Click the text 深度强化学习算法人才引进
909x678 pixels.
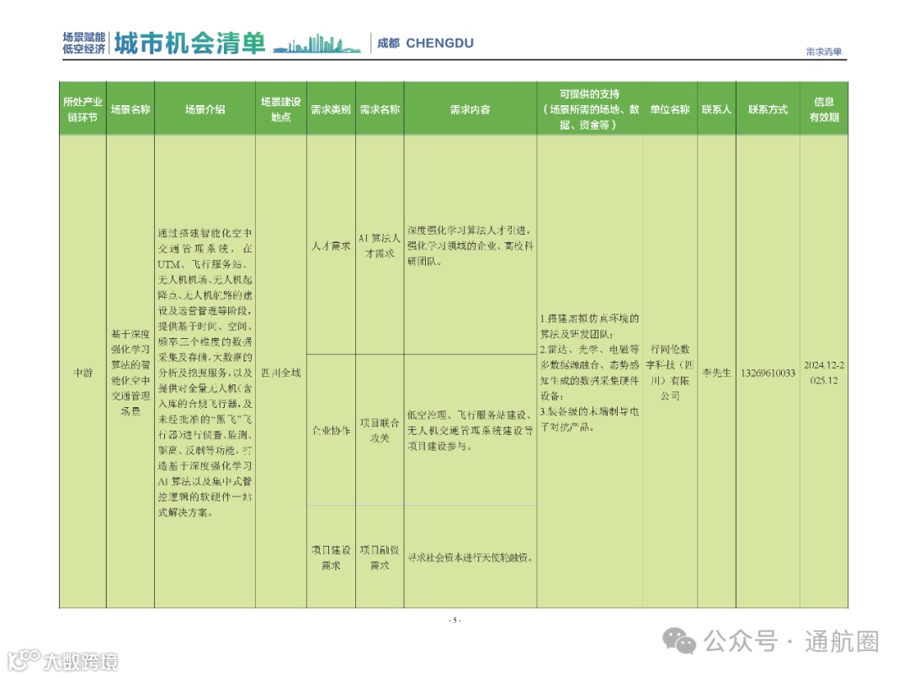point(470,246)
